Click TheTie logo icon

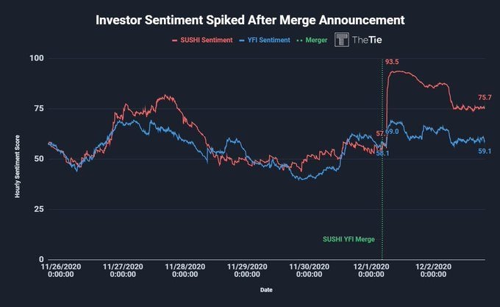click(x=342, y=40)
